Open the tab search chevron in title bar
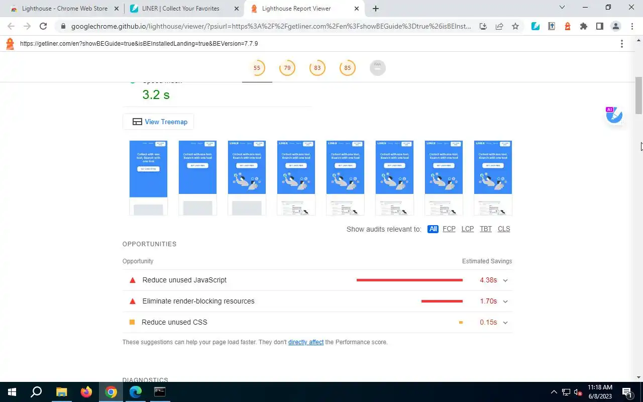This screenshot has width=643, height=402. (562, 8)
